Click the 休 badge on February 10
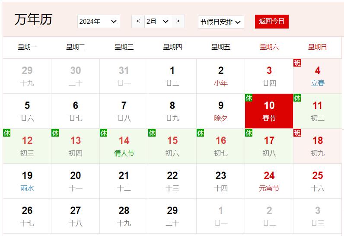The image size is (344, 236). tap(249, 98)
